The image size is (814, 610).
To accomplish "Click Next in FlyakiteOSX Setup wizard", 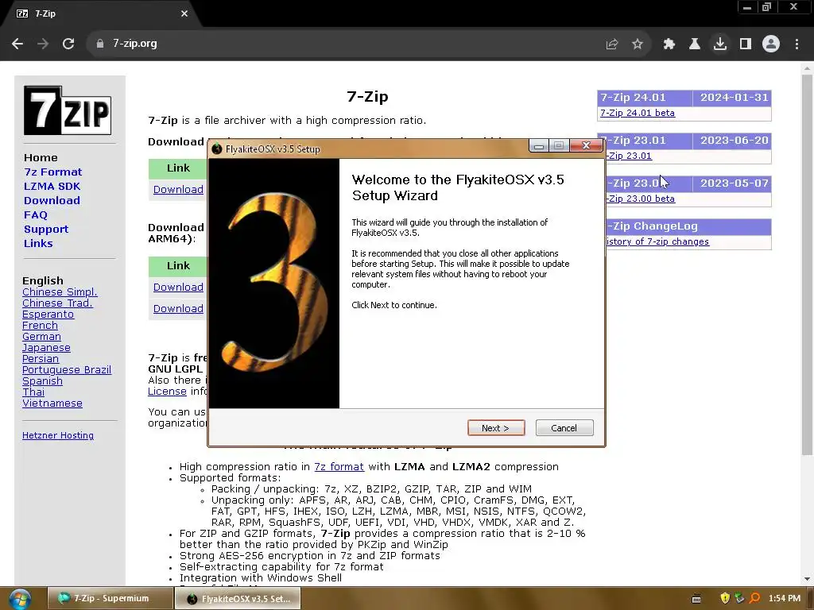I will pyautogui.click(x=496, y=428).
